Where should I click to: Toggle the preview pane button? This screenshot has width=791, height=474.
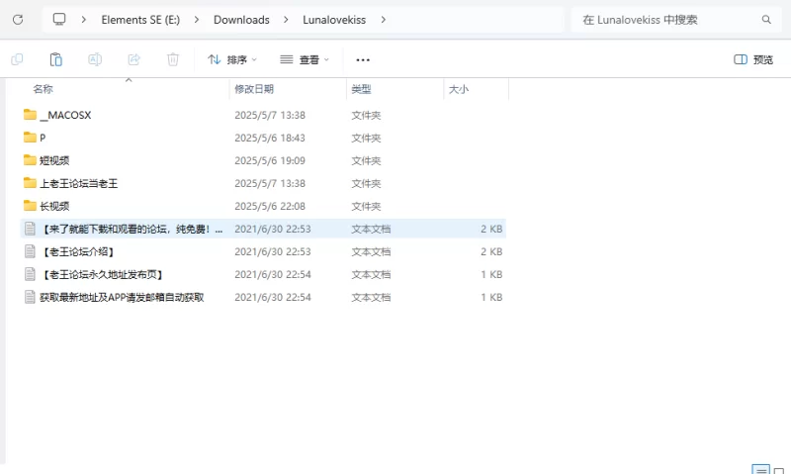click(x=753, y=59)
